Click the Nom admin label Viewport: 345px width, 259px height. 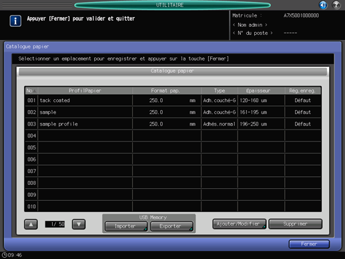click(x=250, y=25)
